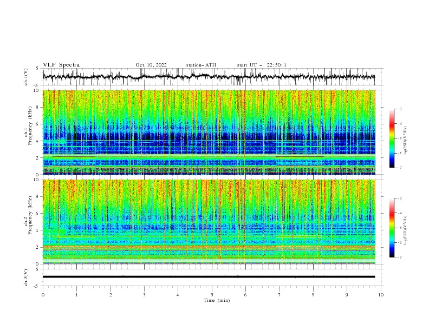The image size is (429, 331).
Task: Click the "-4" label on upper colorbar
Action: (x=399, y=124)
